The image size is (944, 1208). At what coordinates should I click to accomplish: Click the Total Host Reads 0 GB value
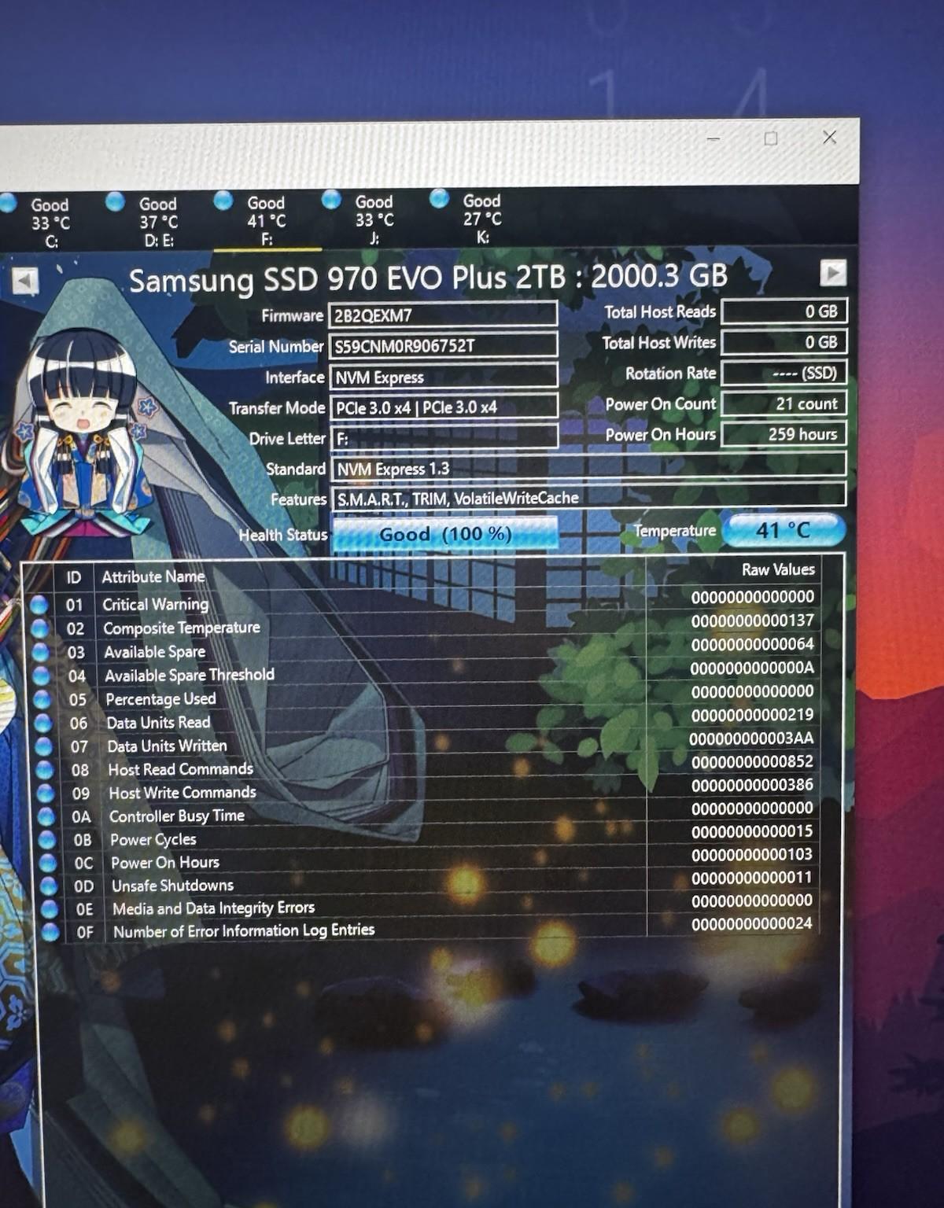(x=784, y=311)
